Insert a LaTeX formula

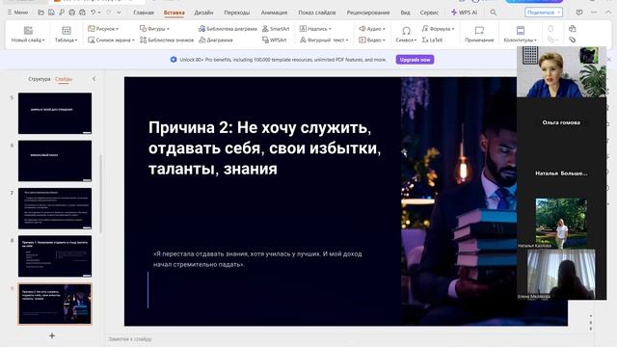click(x=432, y=40)
